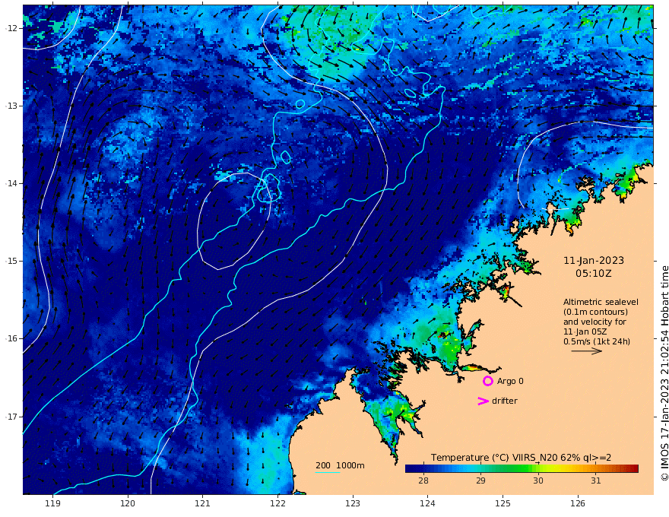Viewport: 669px width, 517px height.
Task: Click latitude axis label -13
Action: [x=11, y=106]
